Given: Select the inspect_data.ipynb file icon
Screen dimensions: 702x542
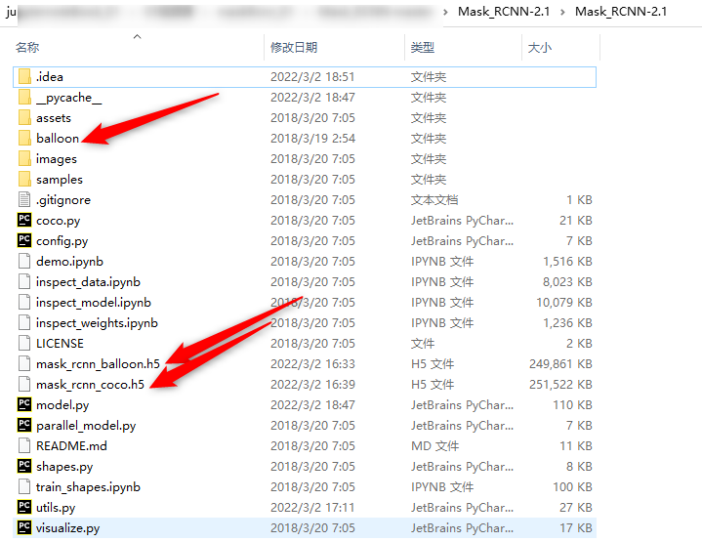Looking at the screenshot, I should [24, 282].
